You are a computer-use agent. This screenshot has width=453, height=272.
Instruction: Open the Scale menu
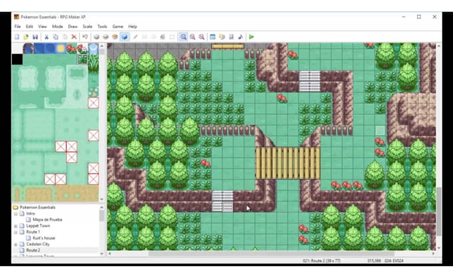point(87,26)
